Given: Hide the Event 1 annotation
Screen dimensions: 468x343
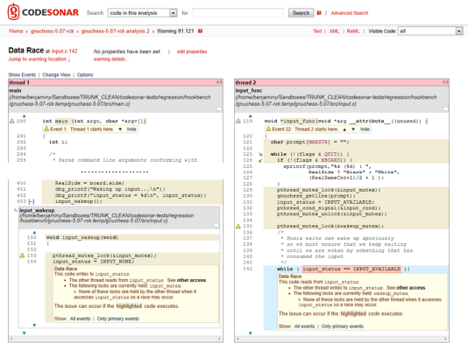Looking at the screenshot, I should click(131, 129).
